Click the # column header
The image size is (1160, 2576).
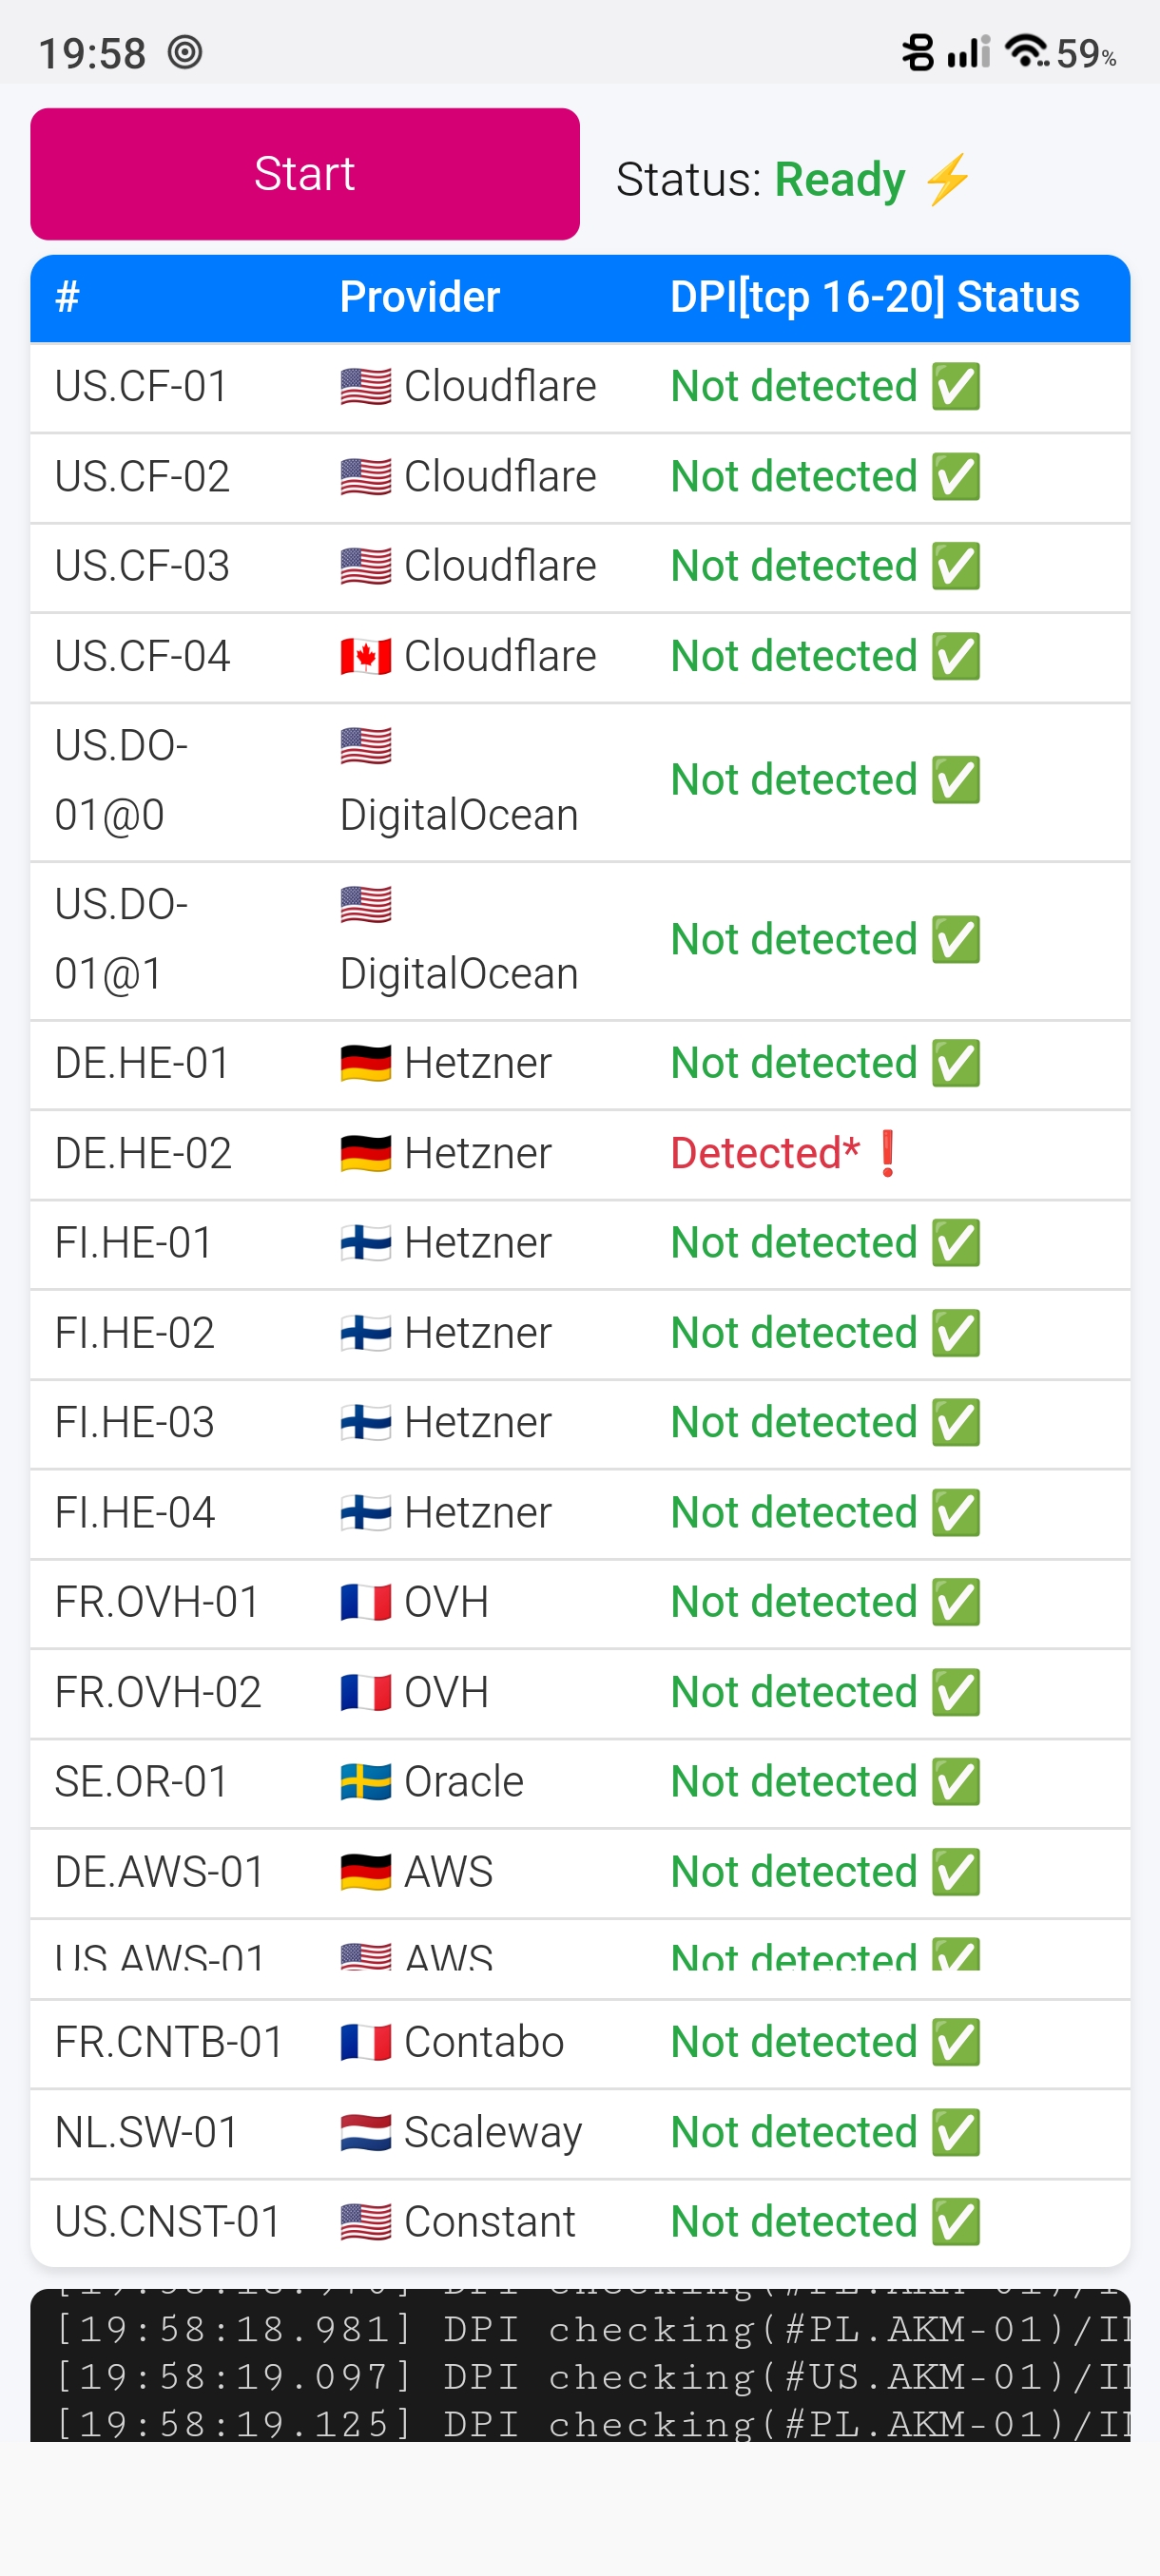coord(67,297)
